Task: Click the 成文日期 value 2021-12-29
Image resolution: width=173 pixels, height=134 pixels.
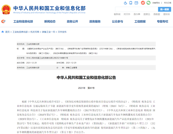Action: (x=31, y=63)
